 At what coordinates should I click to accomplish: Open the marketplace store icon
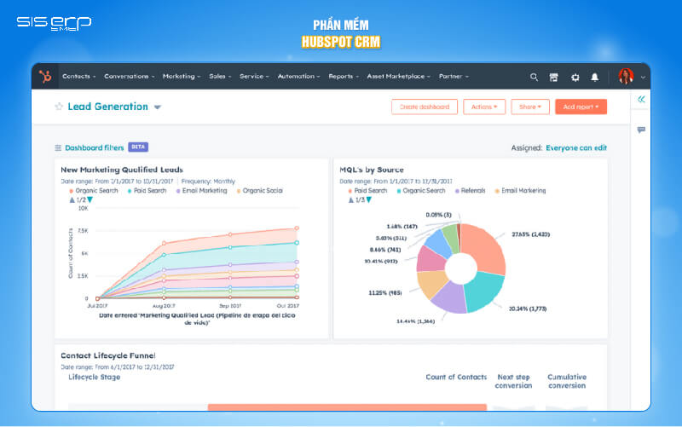pos(553,77)
